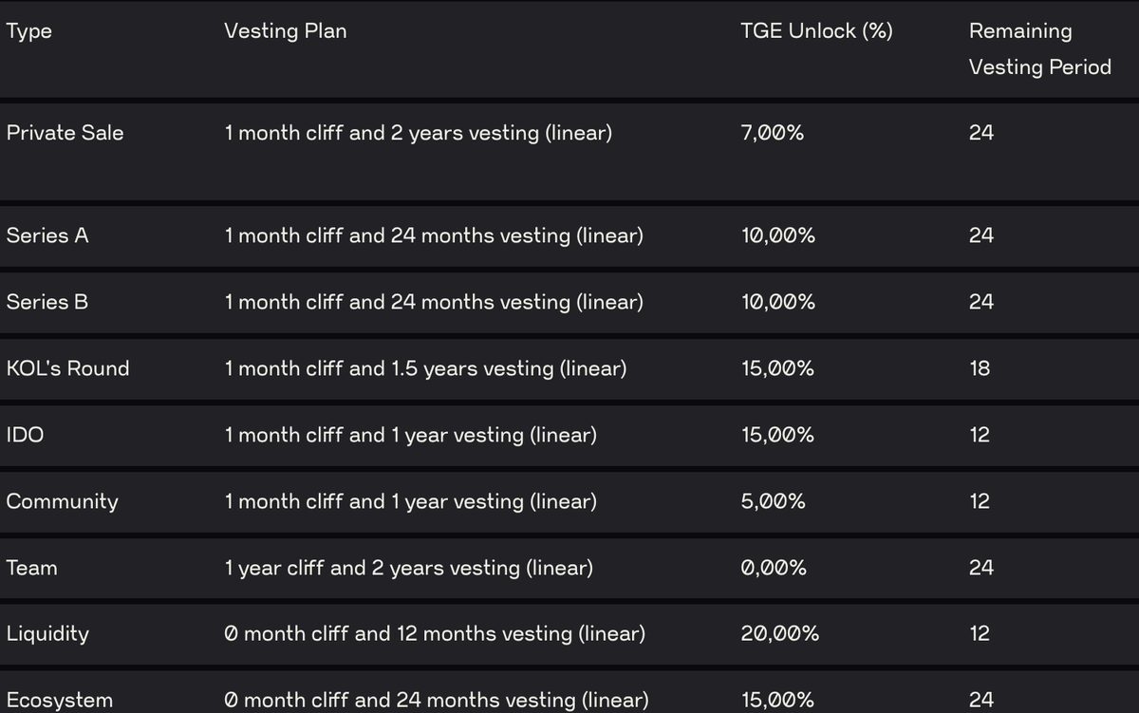Click the Type column header
This screenshot has width=1139, height=713.
[x=29, y=31]
